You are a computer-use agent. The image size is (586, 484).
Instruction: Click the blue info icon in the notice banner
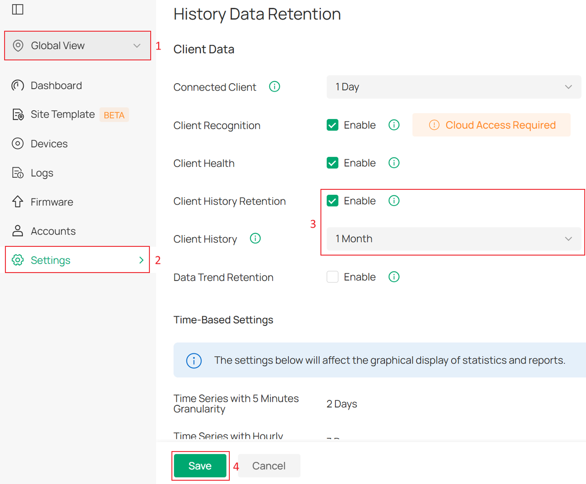point(194,360)
